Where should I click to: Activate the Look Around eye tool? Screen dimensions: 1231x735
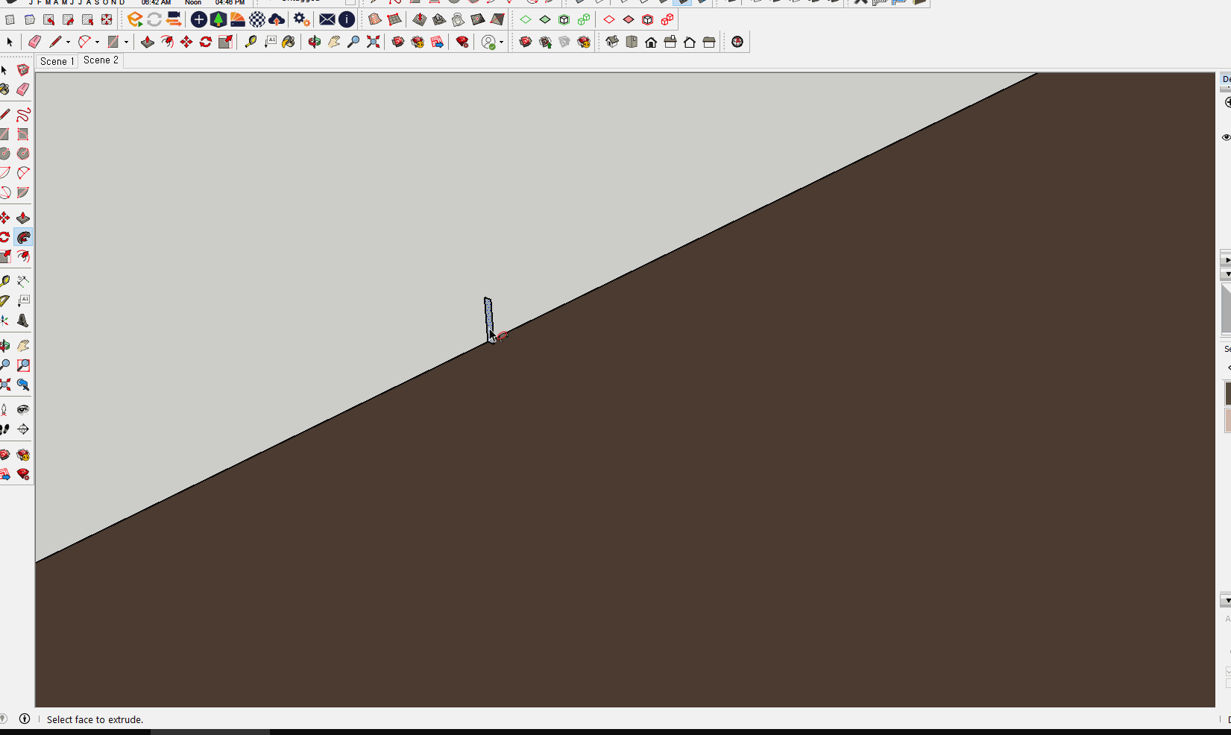(x=23, y=410)
